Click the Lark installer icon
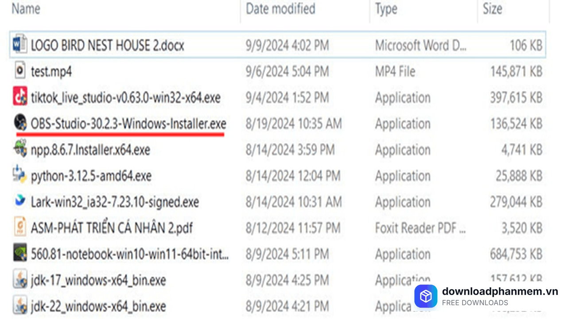The height and width of the screenshot is (319, 567). pyautogui.click(x=20, y=202)
